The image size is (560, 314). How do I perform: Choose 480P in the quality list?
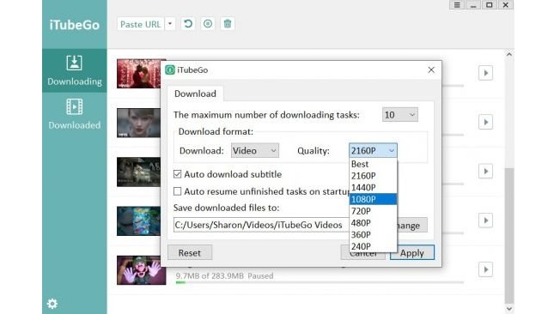click(x=373, y=223)
